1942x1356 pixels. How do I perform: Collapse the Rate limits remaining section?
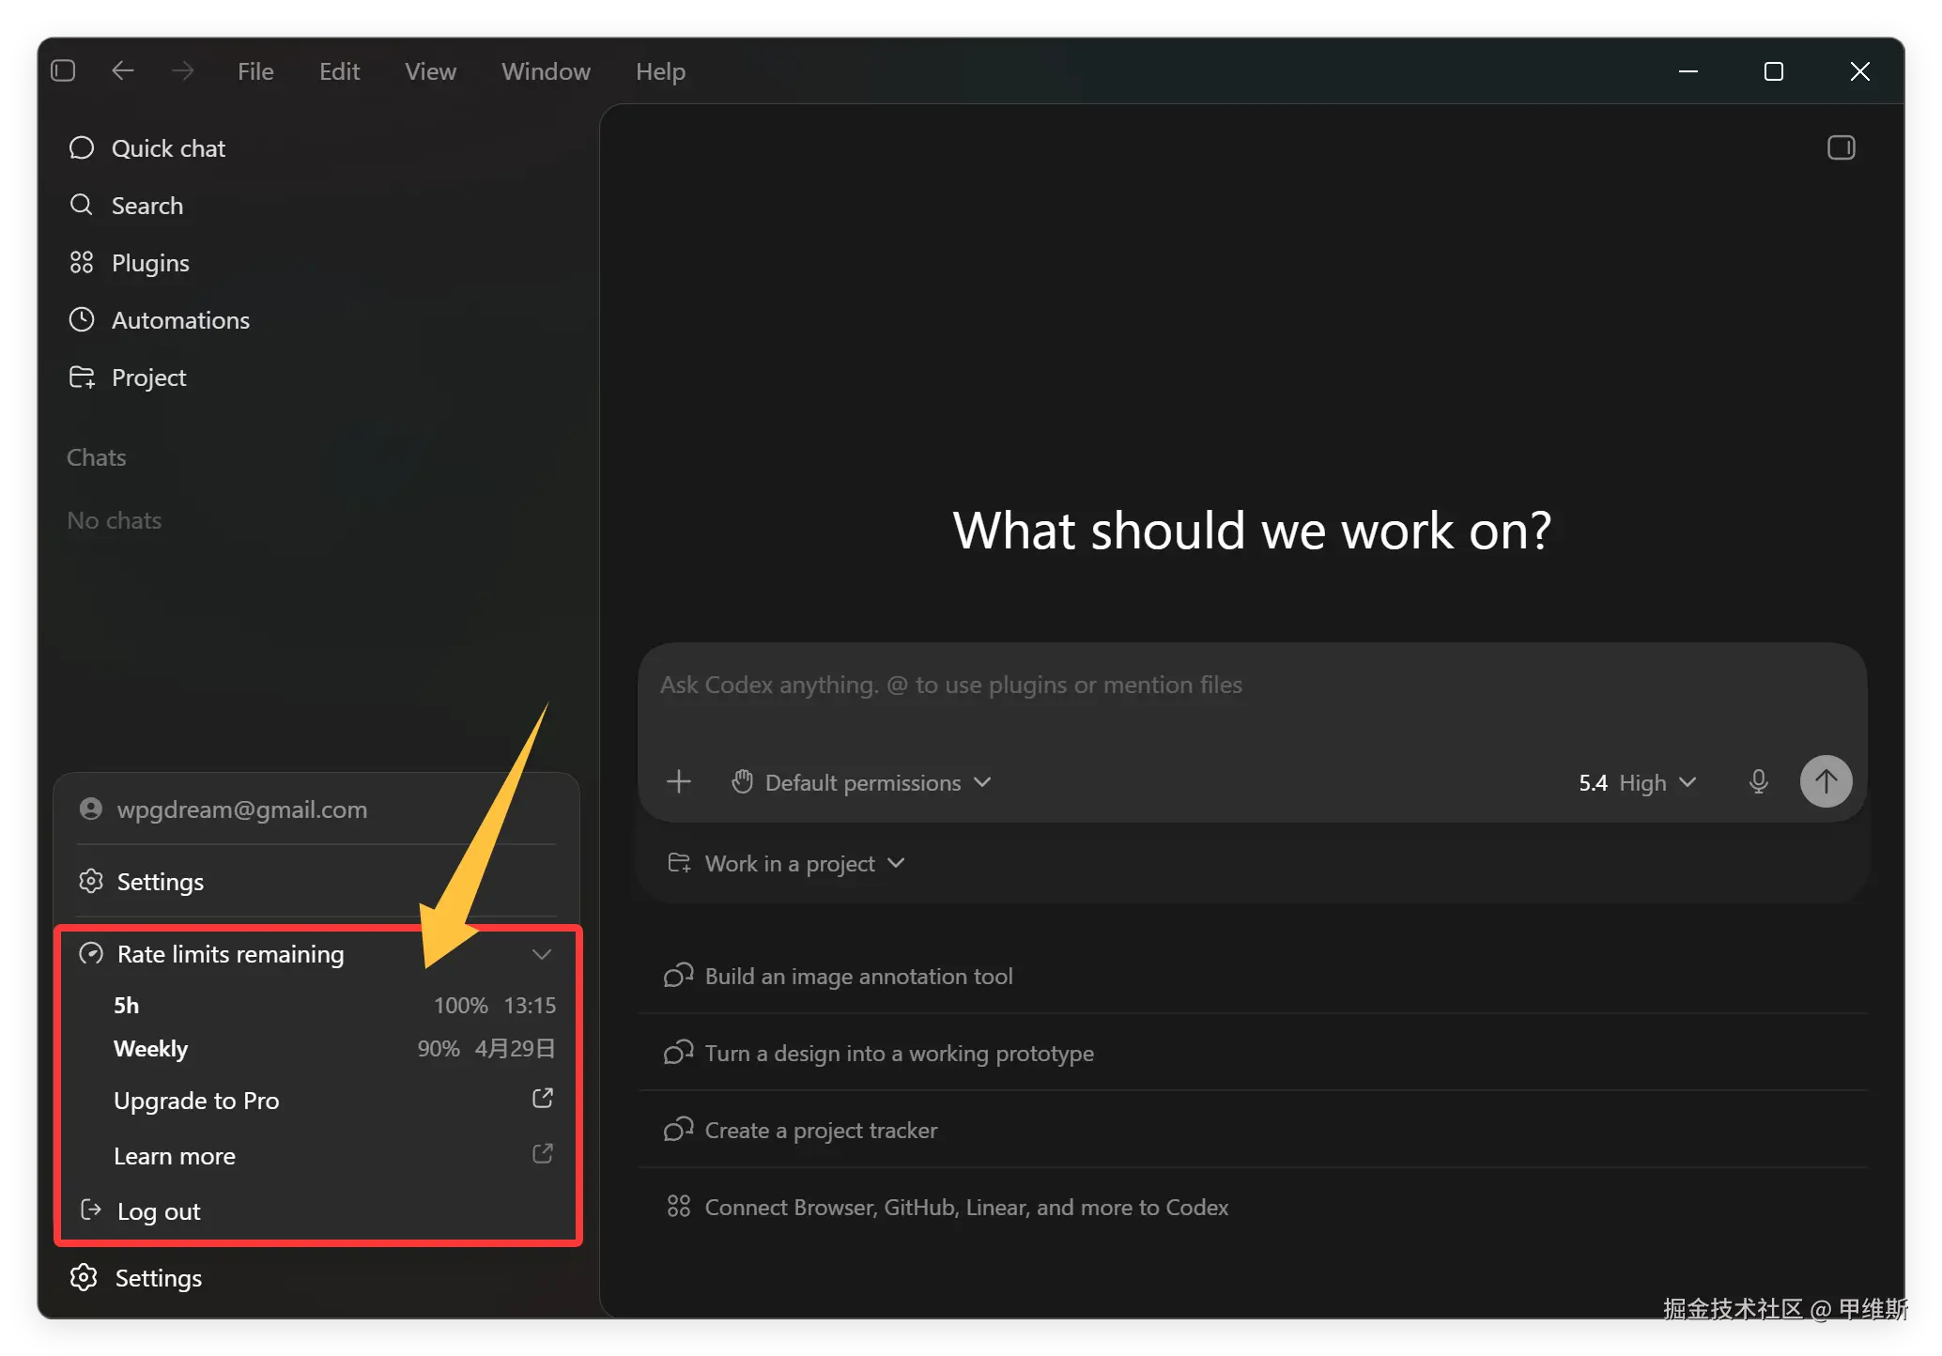[541, 954]
